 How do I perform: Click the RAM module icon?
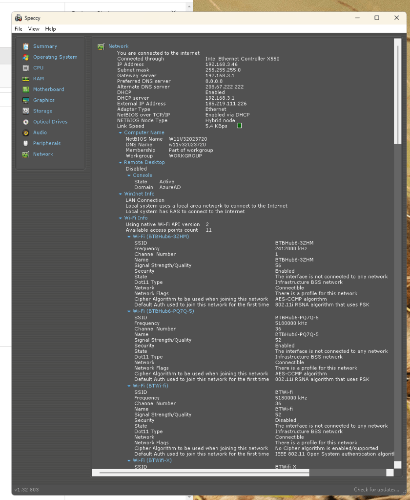(x=26, y=79)
